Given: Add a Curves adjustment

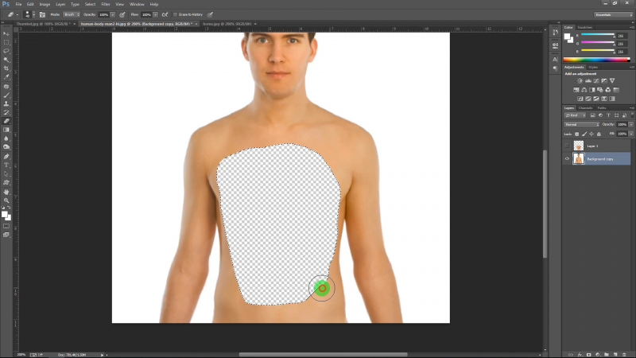Looking at the screenshot, I should pos(596,81).
